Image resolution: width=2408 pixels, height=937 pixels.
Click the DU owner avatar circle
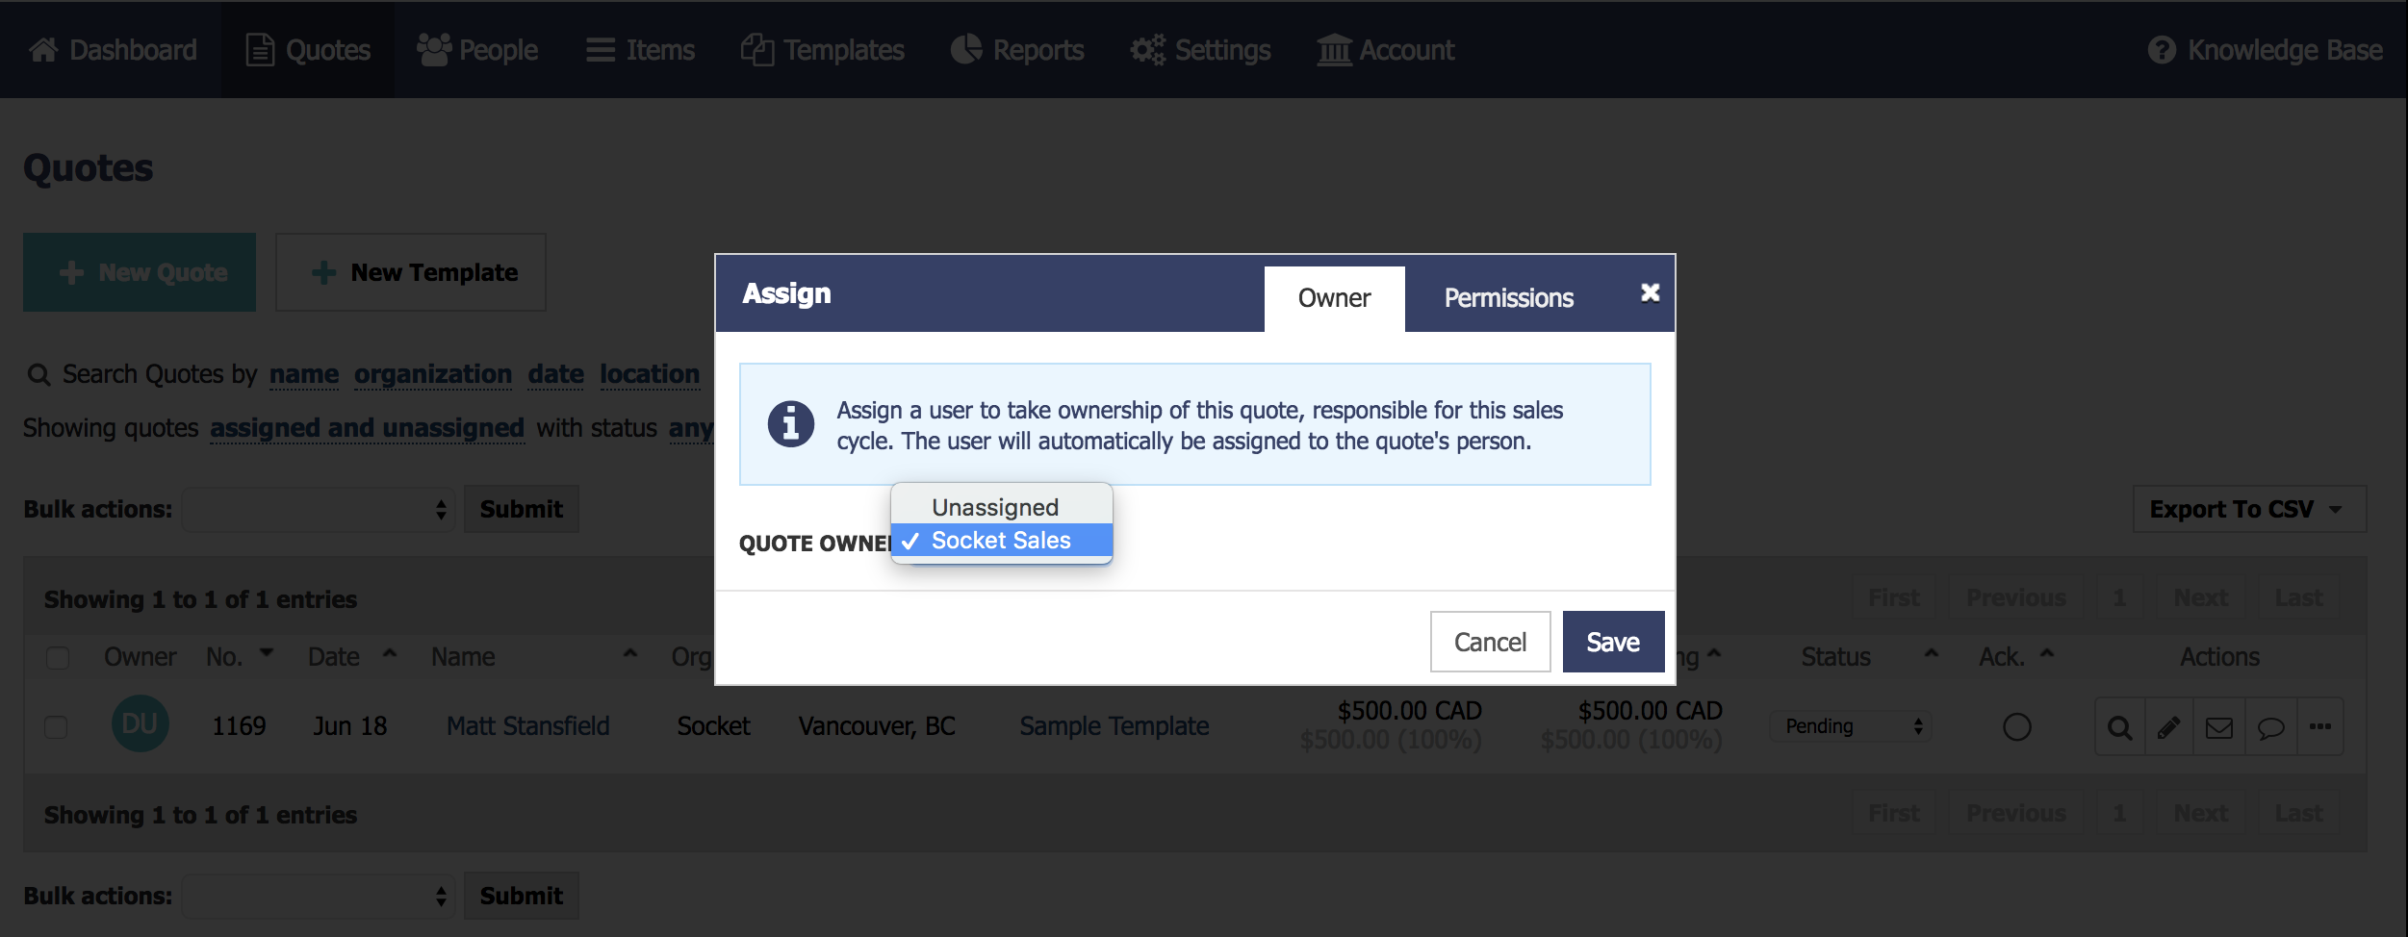[x=141, y=723]
